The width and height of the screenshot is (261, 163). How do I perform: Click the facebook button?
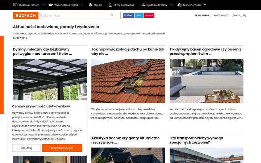click(x=128, y=15)
